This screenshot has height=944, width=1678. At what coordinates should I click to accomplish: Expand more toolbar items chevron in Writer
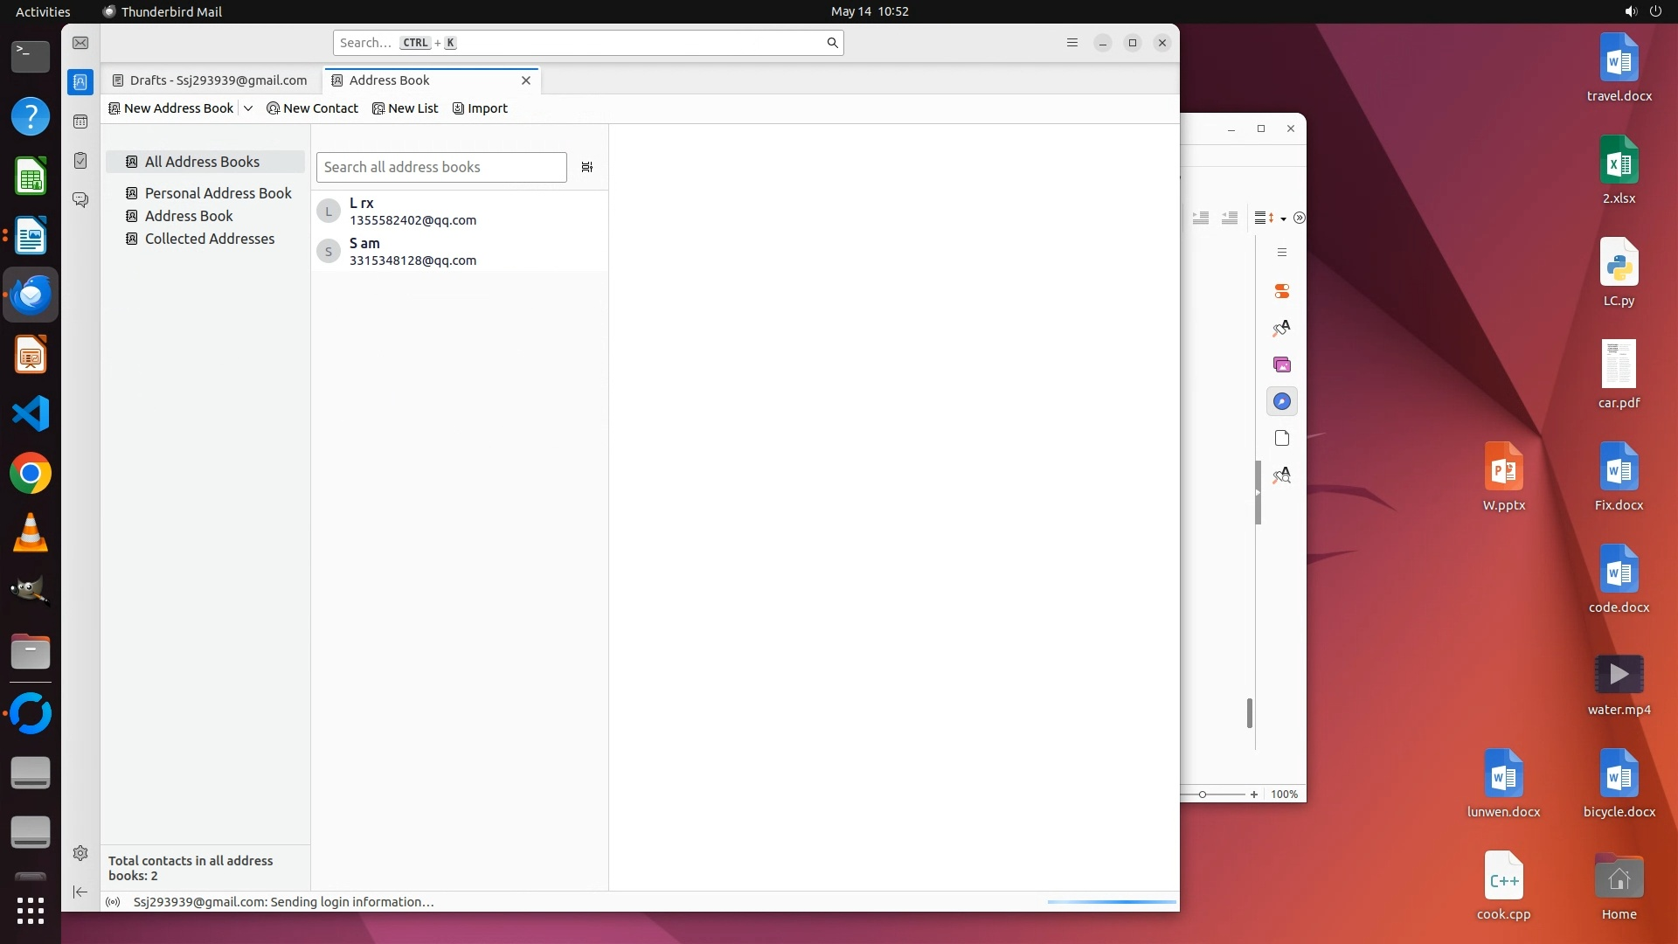(x=1299, y=218)
